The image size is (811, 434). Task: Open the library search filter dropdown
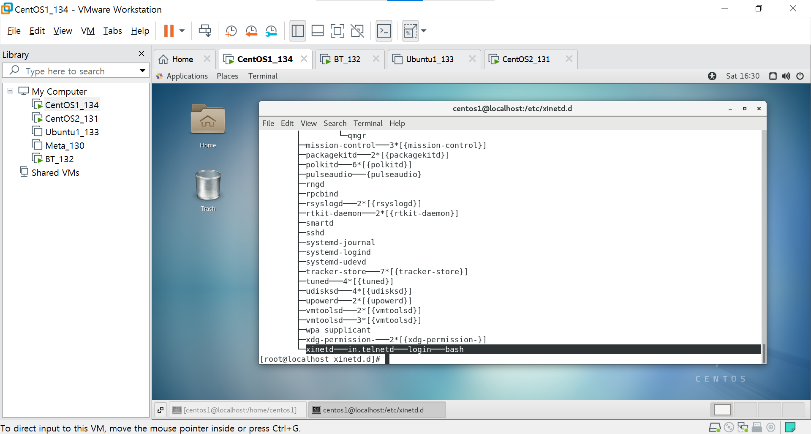142,71
